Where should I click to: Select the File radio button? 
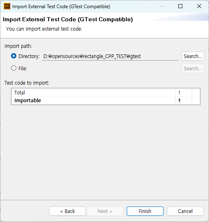[x=14, y=68]
